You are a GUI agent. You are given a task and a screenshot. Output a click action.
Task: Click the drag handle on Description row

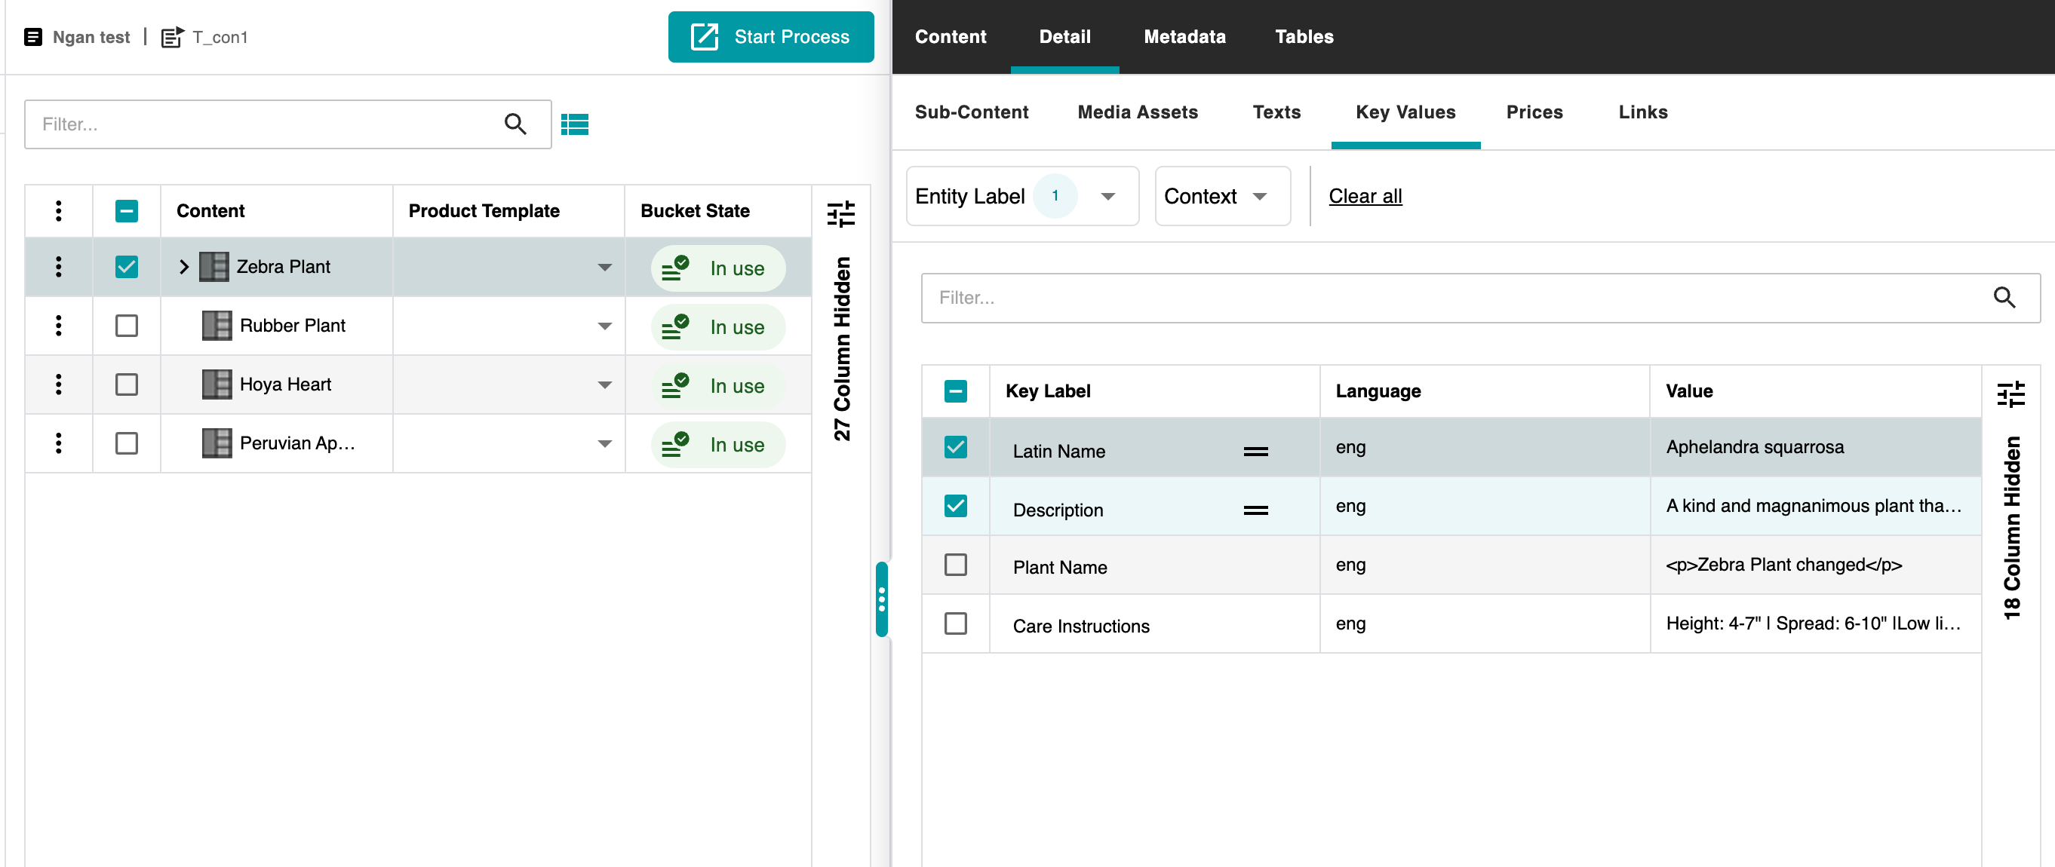(1255, 510)
